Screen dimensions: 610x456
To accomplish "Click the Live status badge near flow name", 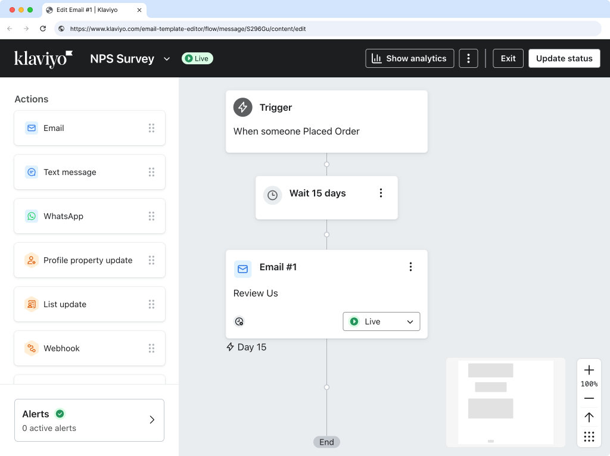I will coord(197,58).
